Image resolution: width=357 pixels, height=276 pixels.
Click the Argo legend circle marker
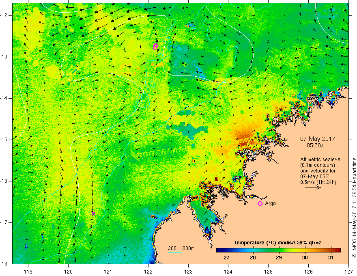[260, 204]
